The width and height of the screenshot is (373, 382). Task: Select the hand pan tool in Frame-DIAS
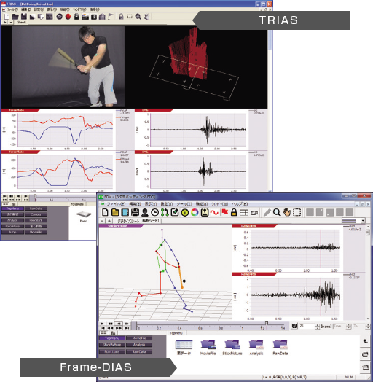tap(287, 212)
